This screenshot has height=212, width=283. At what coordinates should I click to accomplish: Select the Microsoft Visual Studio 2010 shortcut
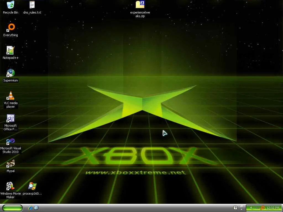point(11,141)
